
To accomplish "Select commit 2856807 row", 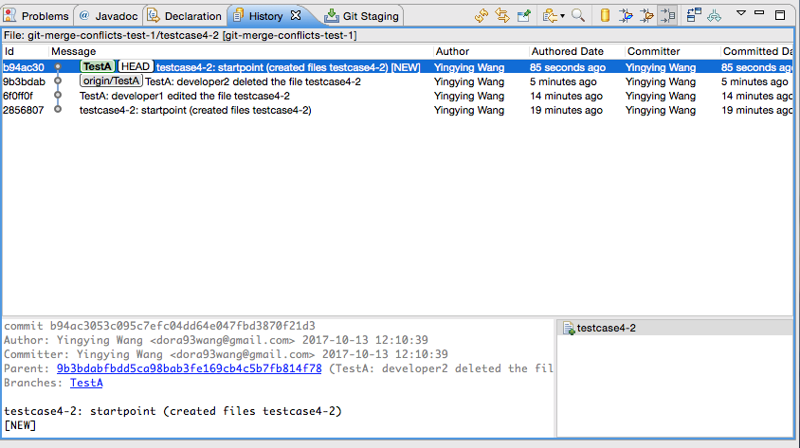I will [x=397, y=110].
